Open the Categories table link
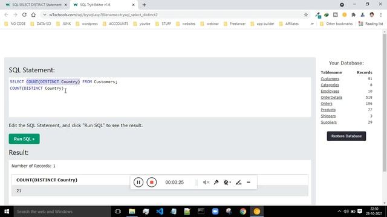Image resolution: width=387 pixels, height=217 pixels. 330,85
